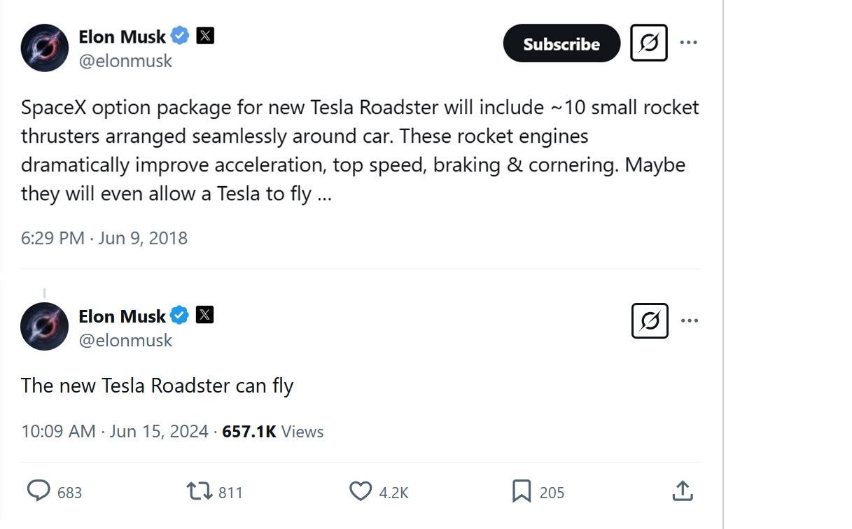The image size is (852, 529).
Task: Click blue verified badge on second tweet
Action: click(x=180, y=316)
